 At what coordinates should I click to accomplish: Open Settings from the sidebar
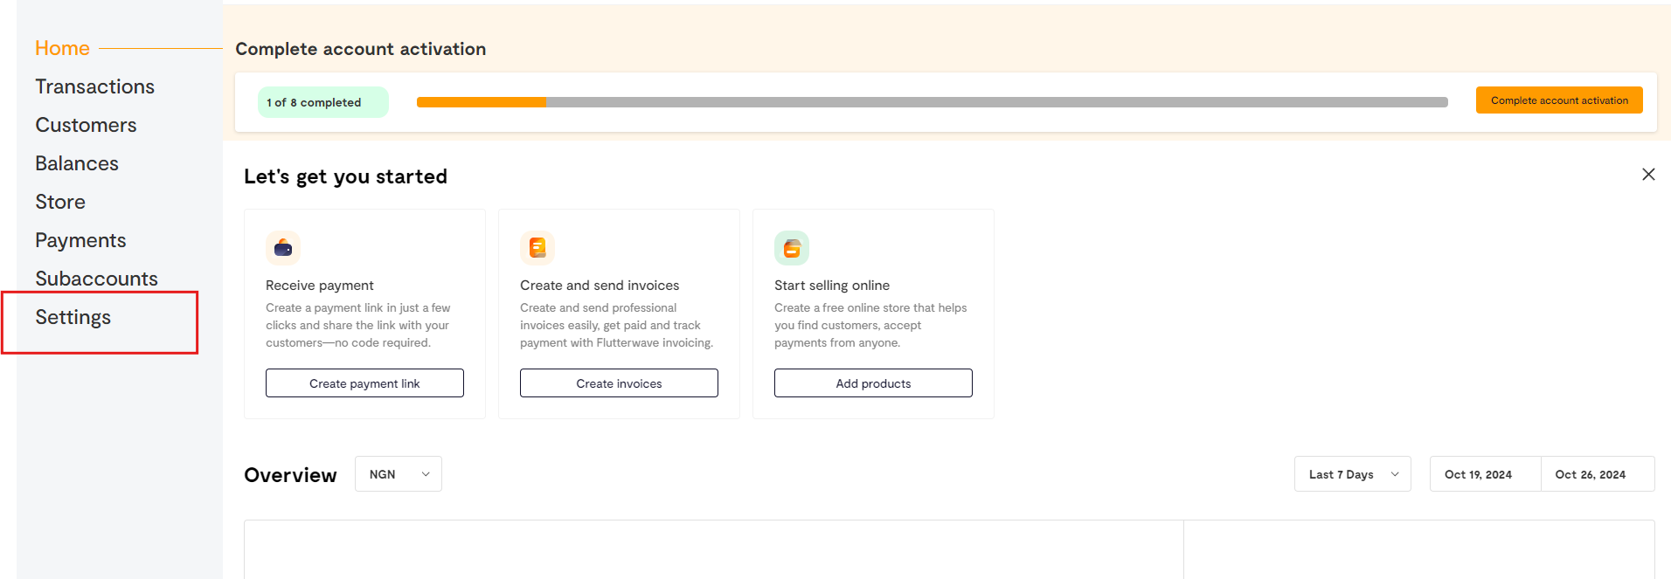[x=73, y=317]
